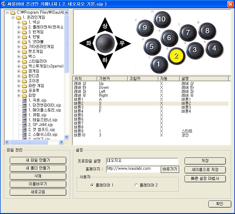
Task: Click the 기본키 column header
Action: click(x=112, y=78)
